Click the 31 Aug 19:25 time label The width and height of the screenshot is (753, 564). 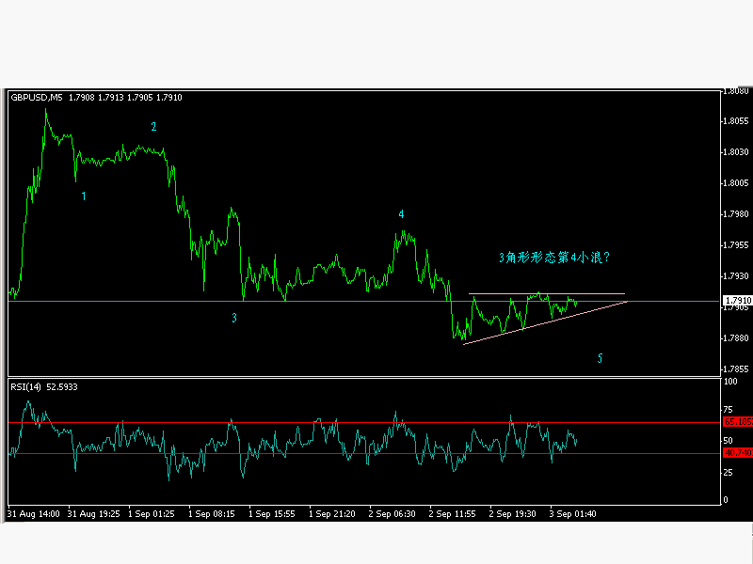click(93, 514)
